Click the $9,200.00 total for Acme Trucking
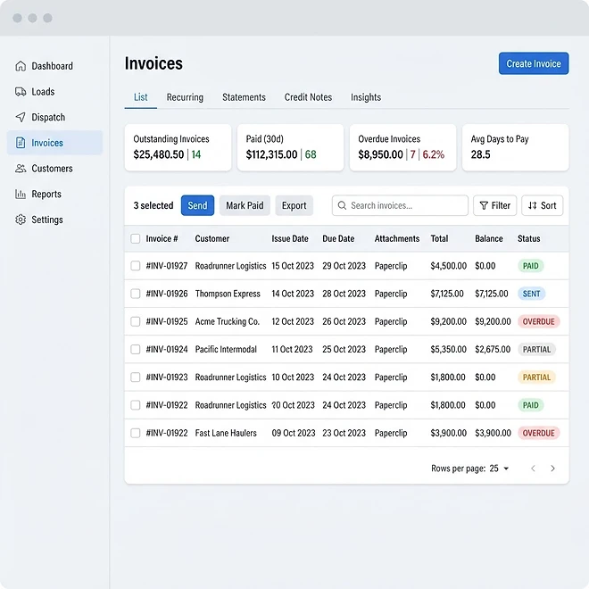Viewport: 589px width, 589px height. (x=448, y=321)
